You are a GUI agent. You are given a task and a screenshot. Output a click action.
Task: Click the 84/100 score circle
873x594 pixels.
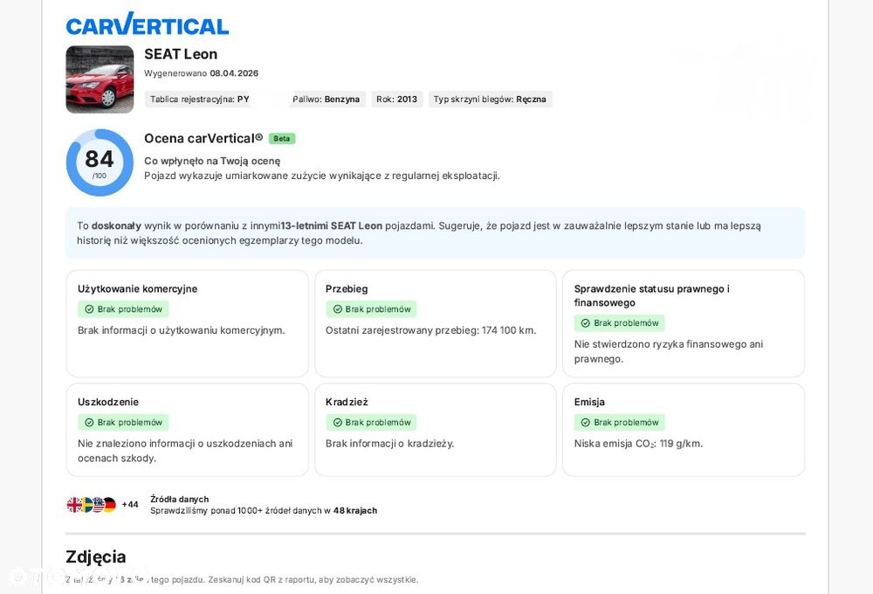[100, 162]
